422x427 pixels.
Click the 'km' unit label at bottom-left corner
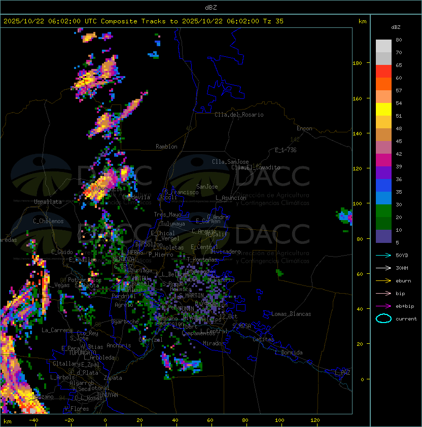[x=8, y=421]
